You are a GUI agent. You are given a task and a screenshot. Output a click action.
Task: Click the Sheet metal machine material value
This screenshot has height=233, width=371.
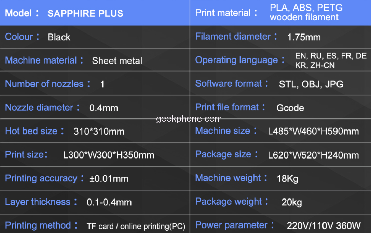pos(117,61)
